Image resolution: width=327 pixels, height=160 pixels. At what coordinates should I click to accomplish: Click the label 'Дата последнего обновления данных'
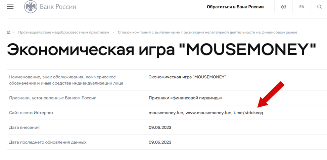48,142
